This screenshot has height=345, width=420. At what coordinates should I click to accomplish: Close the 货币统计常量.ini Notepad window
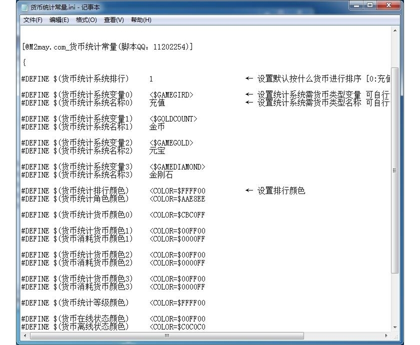pos(389,5)
